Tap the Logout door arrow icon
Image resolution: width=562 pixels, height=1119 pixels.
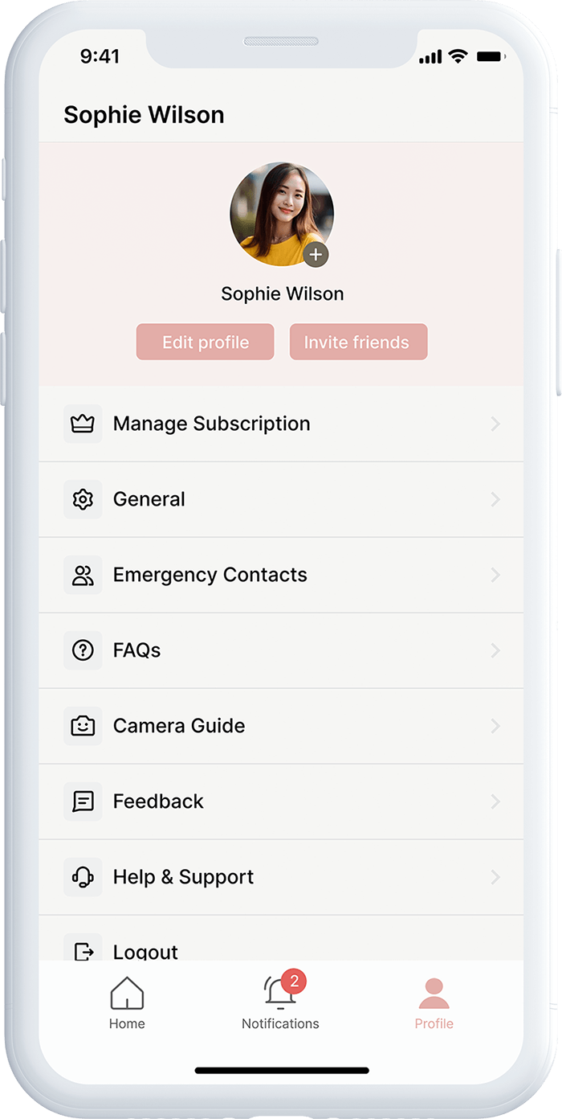tap(83, 951)
